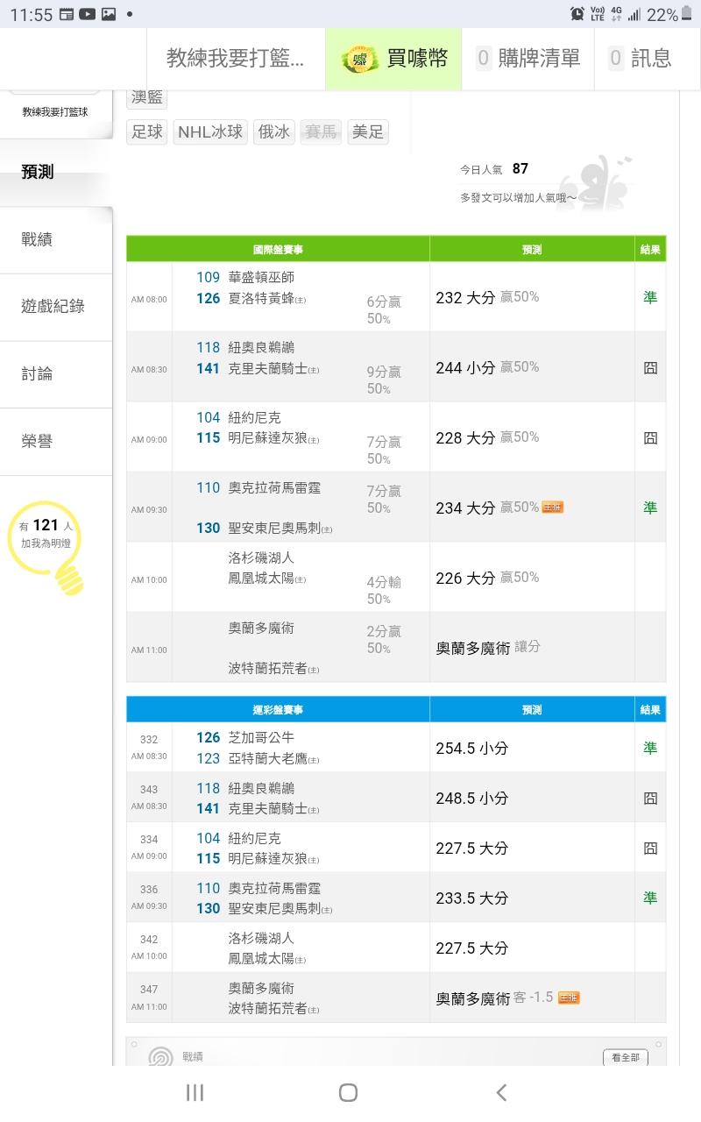Select the 美足 sport filter
This screenshot has width=701, height=1122.
coord(368,132)
